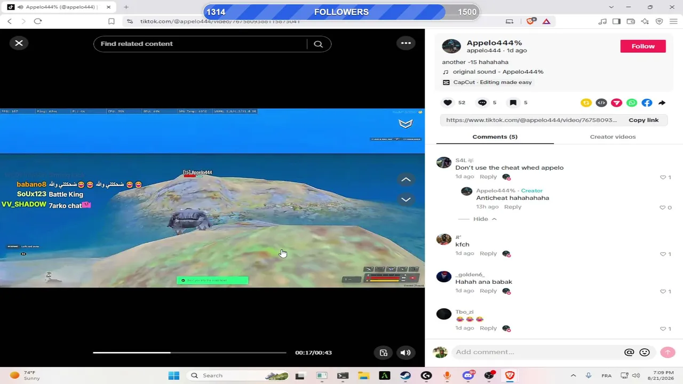
Task: Open Steam from the taskbar
Action: (406, 375)
